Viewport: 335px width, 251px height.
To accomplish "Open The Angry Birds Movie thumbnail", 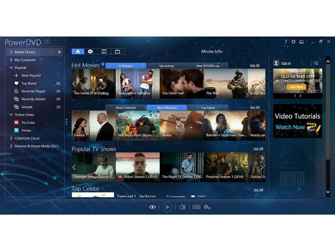I will coord(138,125).
